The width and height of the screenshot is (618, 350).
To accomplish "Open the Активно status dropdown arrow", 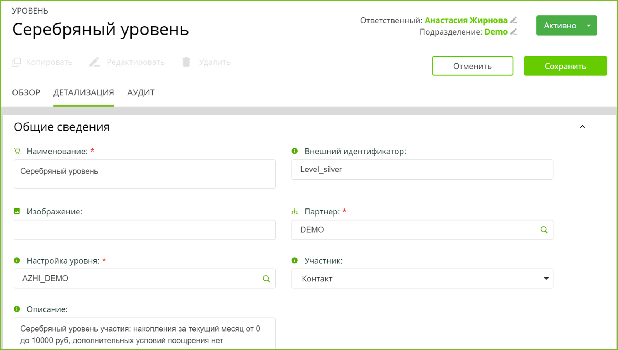I will click(589, 26).
